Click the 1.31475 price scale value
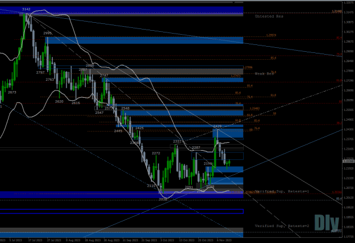355x243 pixels. 349,13
